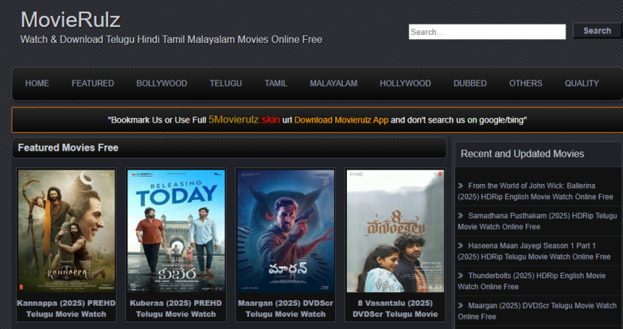623x329 pixels.
Task: Click Maargan (2025) DVDScr title under poster
Action: click(x=285, y=308)
